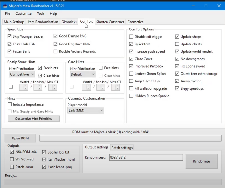Expand Gossip Stone Hint Distribution dropdown
This screenshot has height=188, width=225.
point(22,74)
